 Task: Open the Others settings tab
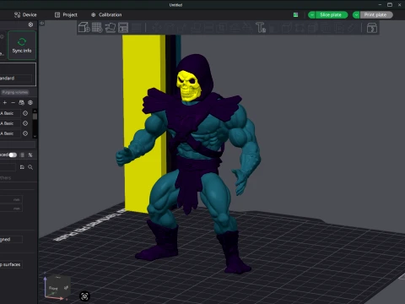click(5, 178)
